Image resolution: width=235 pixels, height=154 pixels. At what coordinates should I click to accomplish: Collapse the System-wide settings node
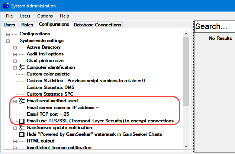[8, 41]
